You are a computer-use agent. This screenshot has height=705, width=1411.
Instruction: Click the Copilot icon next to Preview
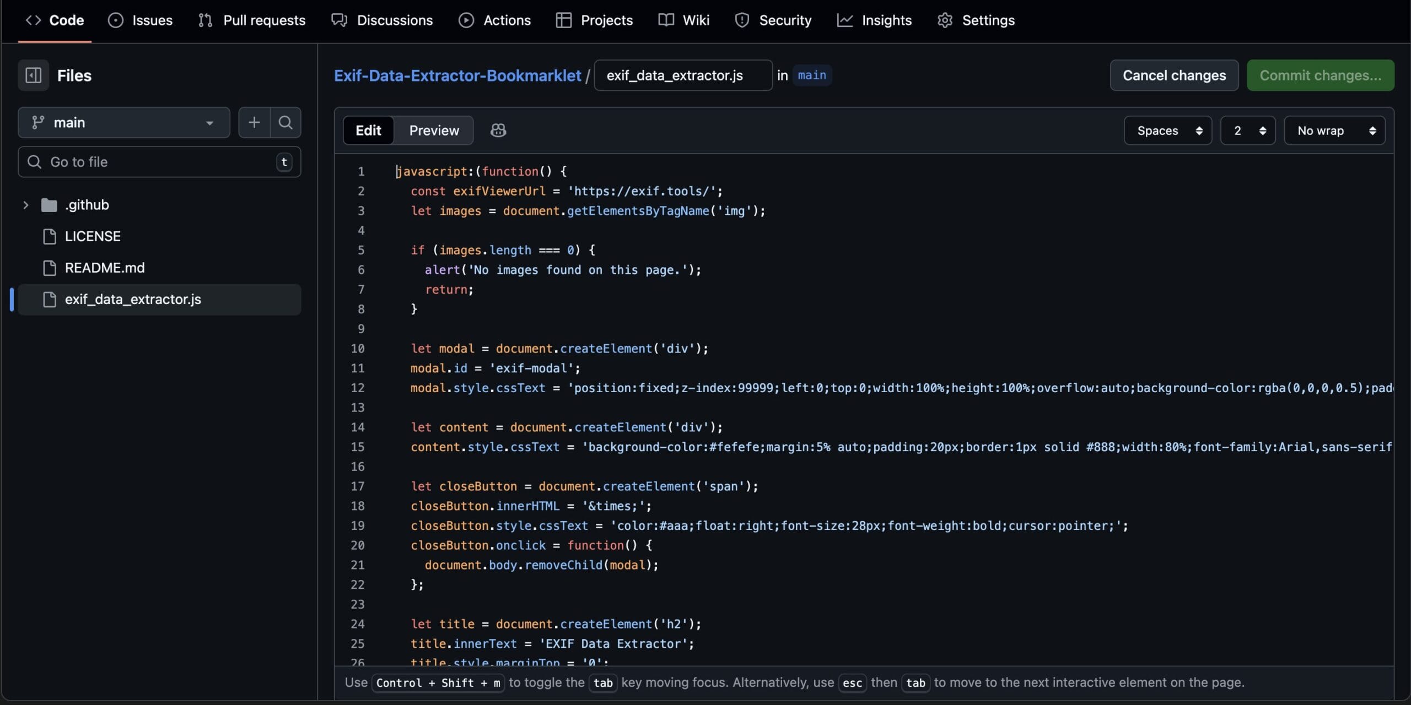click(x=498, y=131)
